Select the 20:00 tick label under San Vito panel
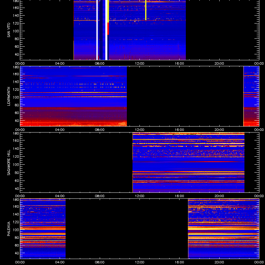 pos(219,64)
